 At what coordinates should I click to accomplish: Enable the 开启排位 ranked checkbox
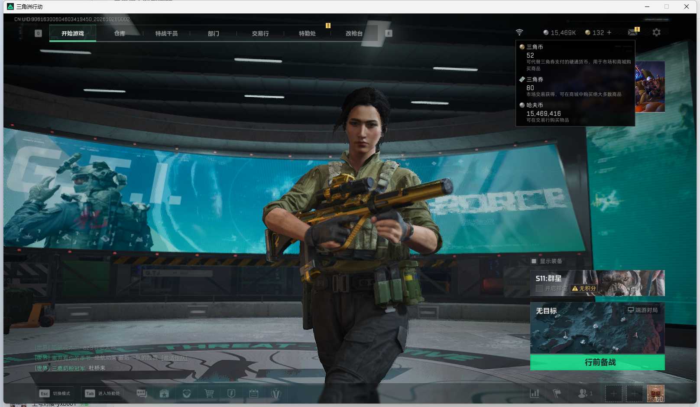click(539, 288)
